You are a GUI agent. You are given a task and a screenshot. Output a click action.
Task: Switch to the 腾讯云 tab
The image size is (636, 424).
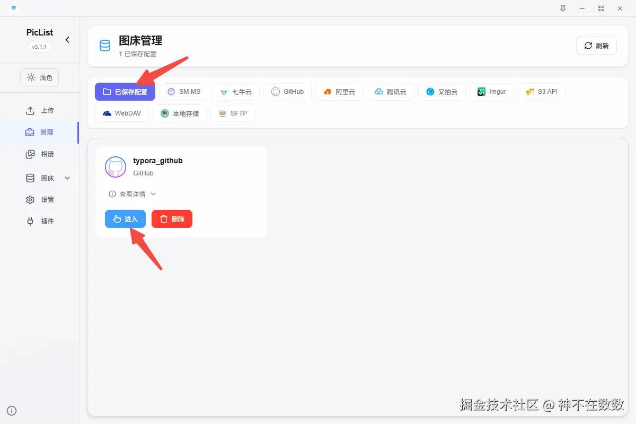coord(390,92)
